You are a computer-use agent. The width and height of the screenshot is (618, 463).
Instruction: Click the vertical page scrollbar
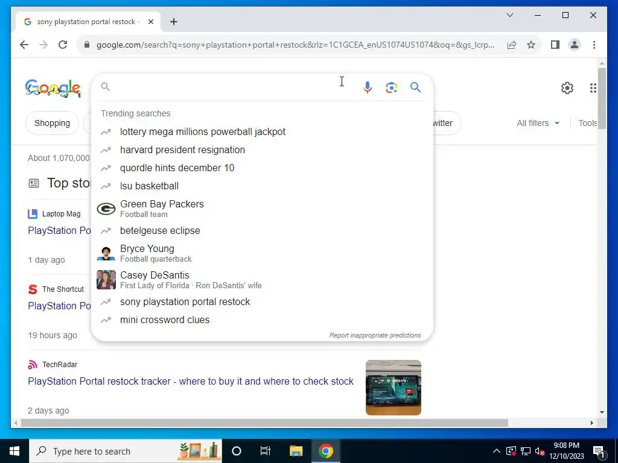(602, 98)
